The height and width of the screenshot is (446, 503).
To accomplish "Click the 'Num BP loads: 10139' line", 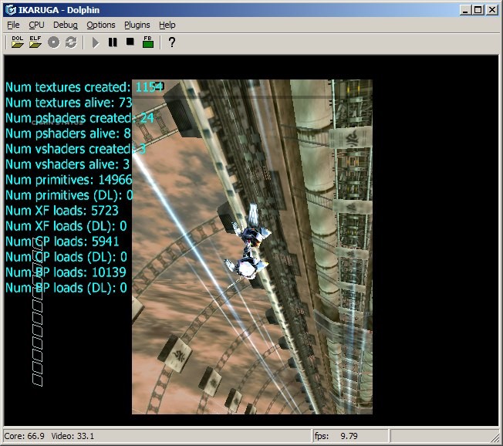I will pyautogui.click(x=66, y=272).
